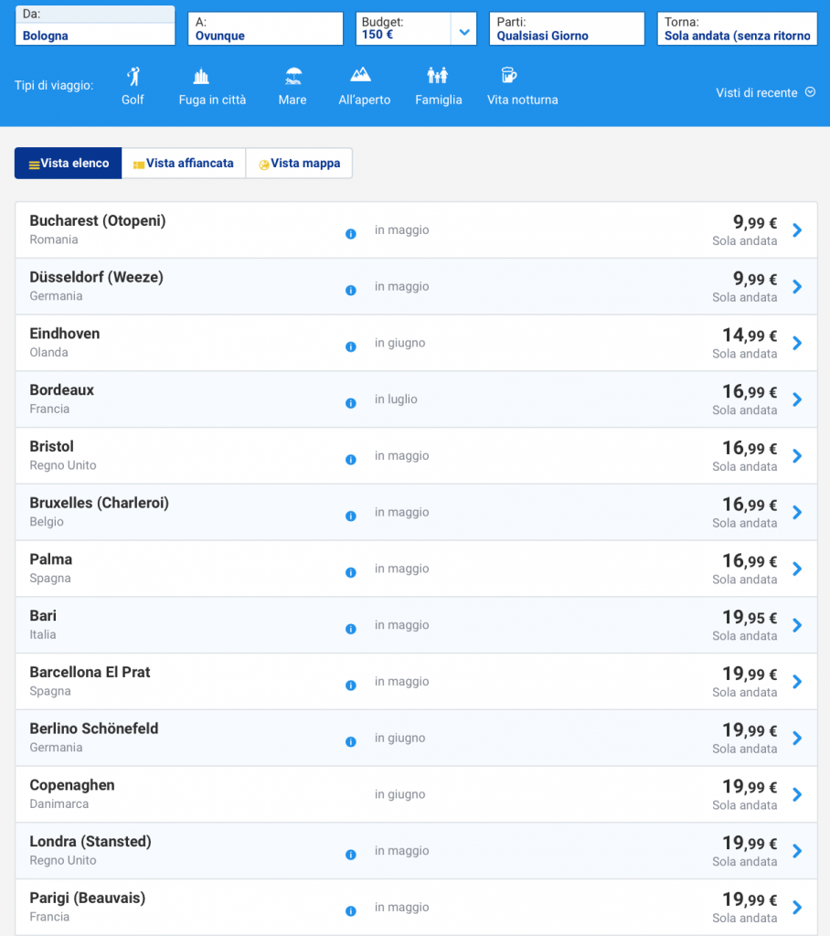Show info for Eindhoven flight
Screen dimensions: 830x936
click(x=350, y=346)
